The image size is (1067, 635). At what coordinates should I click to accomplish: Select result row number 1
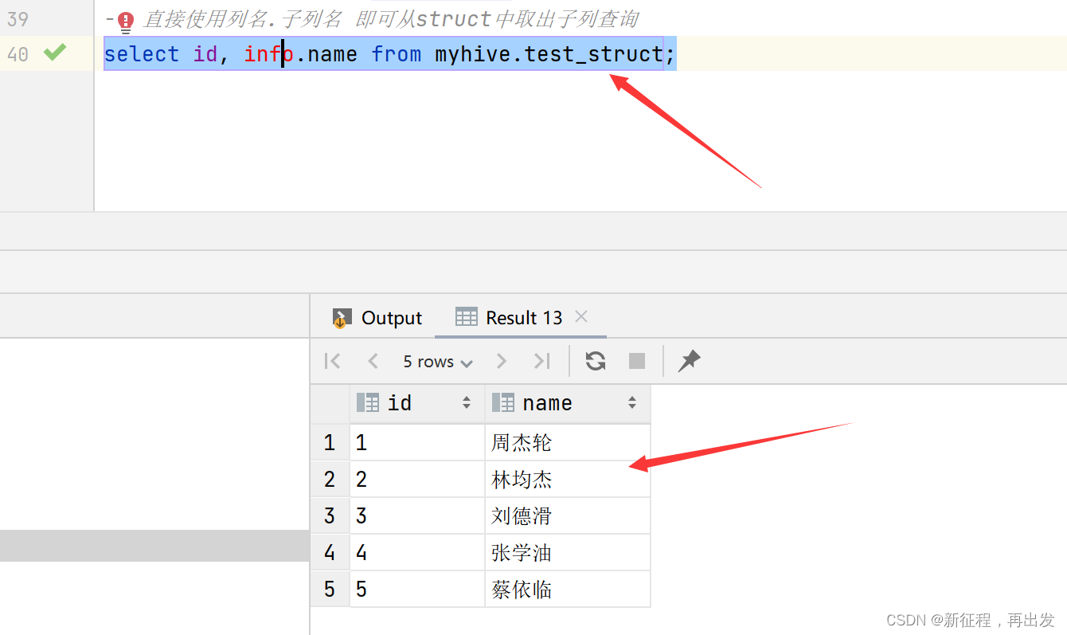click(x=330, y=442)
